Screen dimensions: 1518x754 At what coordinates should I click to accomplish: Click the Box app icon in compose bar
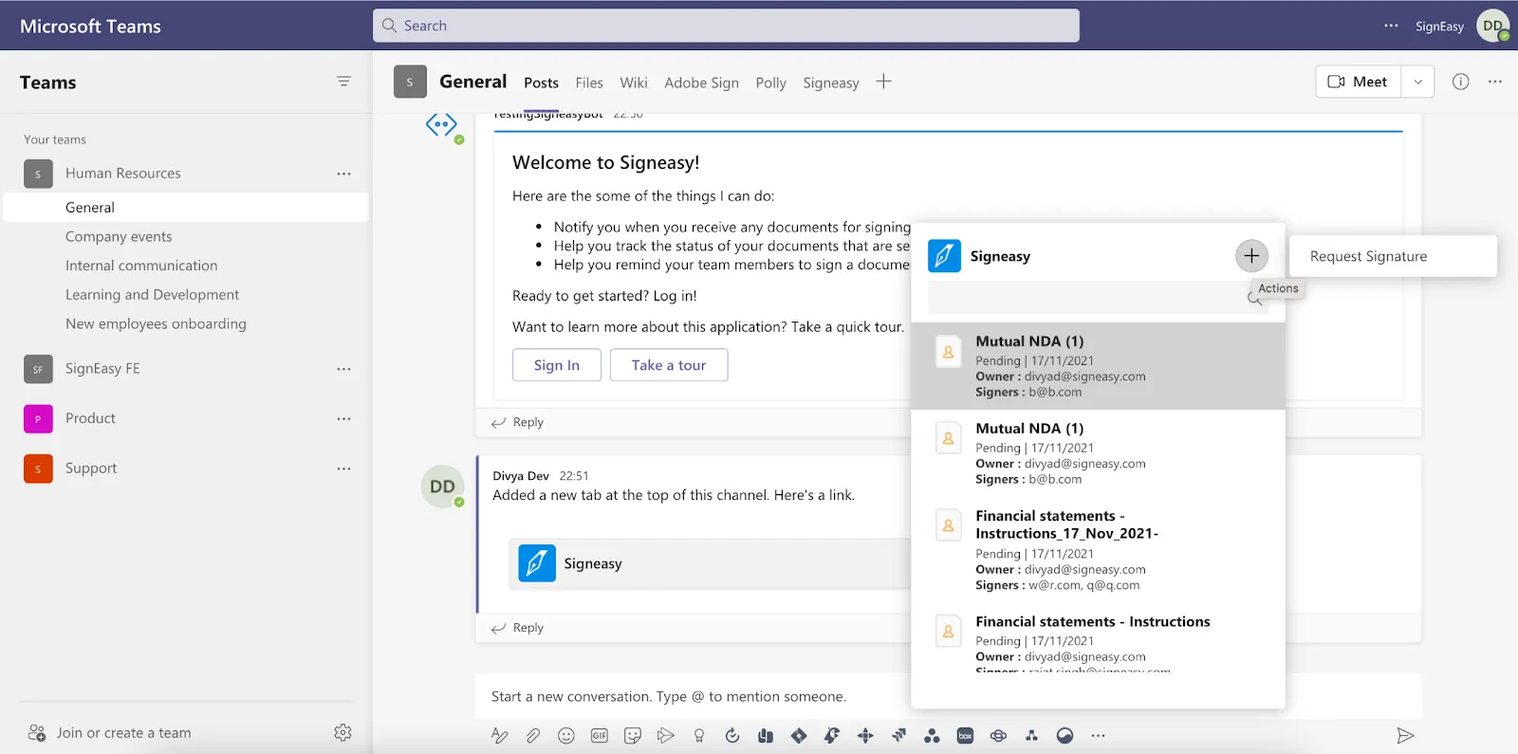pos(965,736)
